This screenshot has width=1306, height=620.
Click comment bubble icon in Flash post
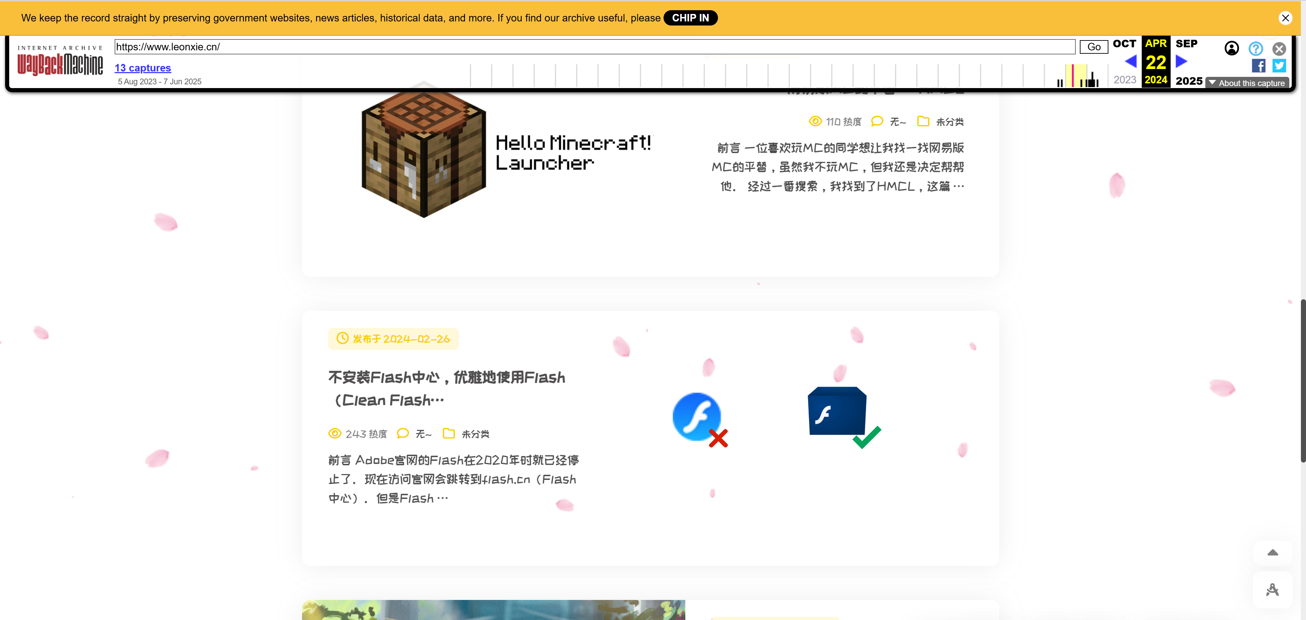tap(403, 433)
